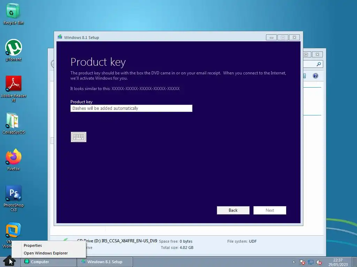Select the Recycle Bin desktop icon
The image size is (357, 267).
(13, 14)
